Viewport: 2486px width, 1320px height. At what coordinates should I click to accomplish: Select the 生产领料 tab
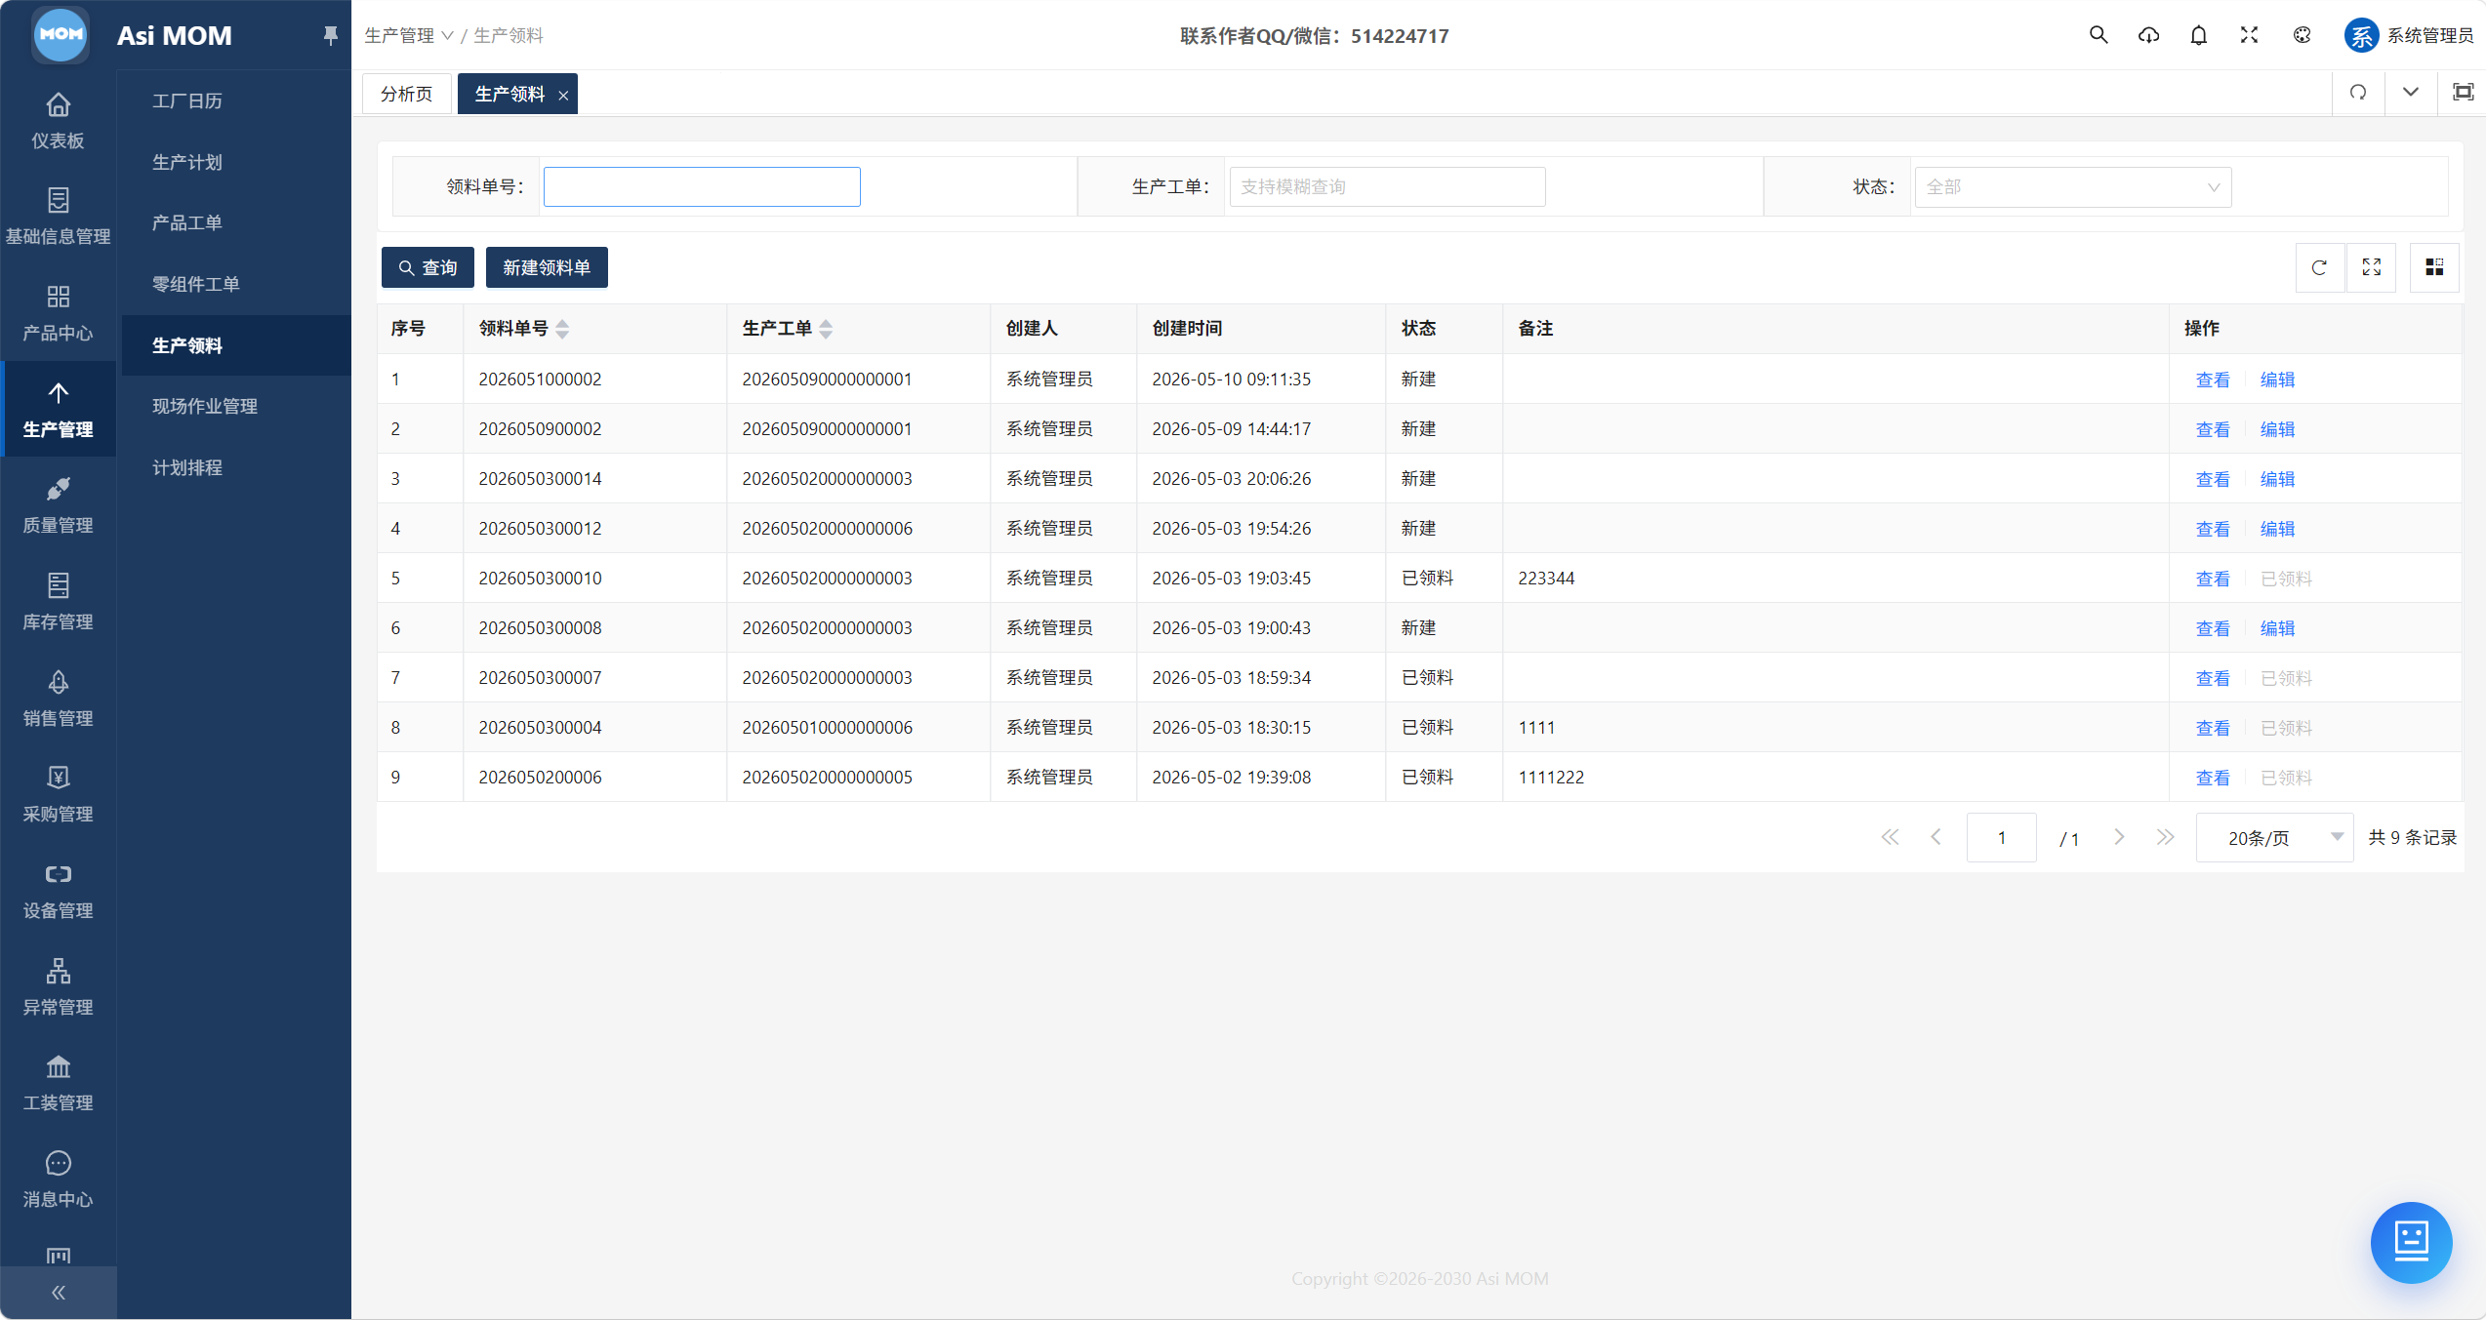[x=509, y=94]
